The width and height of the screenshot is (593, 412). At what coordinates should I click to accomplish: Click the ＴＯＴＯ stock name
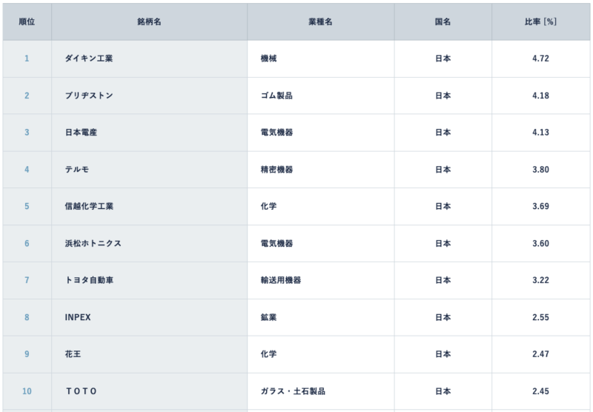pyautogui.click(x=82, y=391)
